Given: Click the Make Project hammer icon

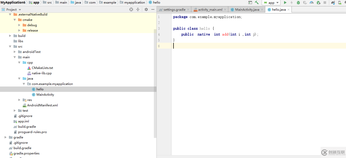Looking at the screenshot, I should [257, 3].
